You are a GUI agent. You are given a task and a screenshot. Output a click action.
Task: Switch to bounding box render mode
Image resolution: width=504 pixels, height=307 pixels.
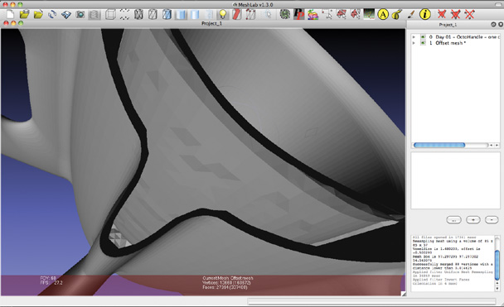coord(110,14)
